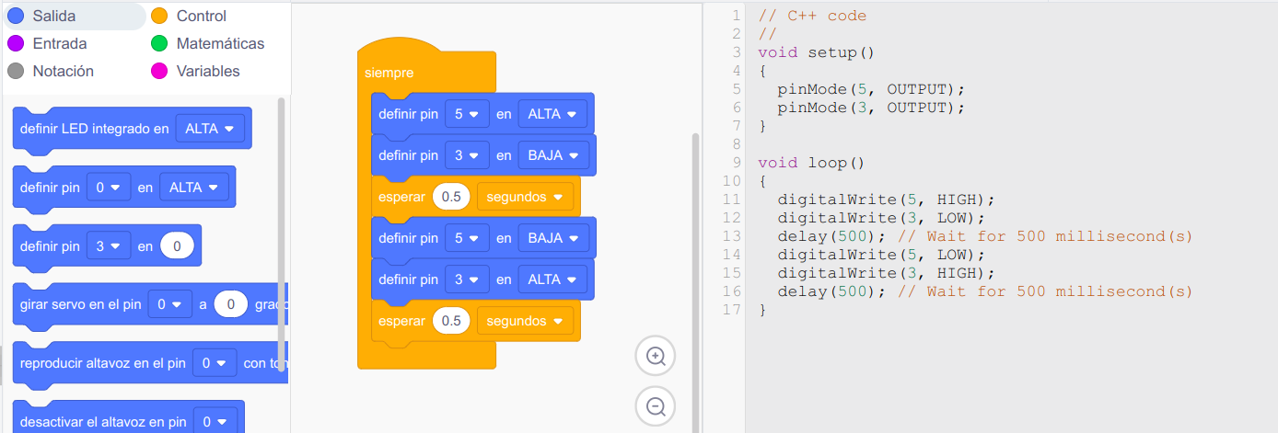Open the Control blocks category
This screenshot has width=1278, height=433.
click(x=201, y=17)
